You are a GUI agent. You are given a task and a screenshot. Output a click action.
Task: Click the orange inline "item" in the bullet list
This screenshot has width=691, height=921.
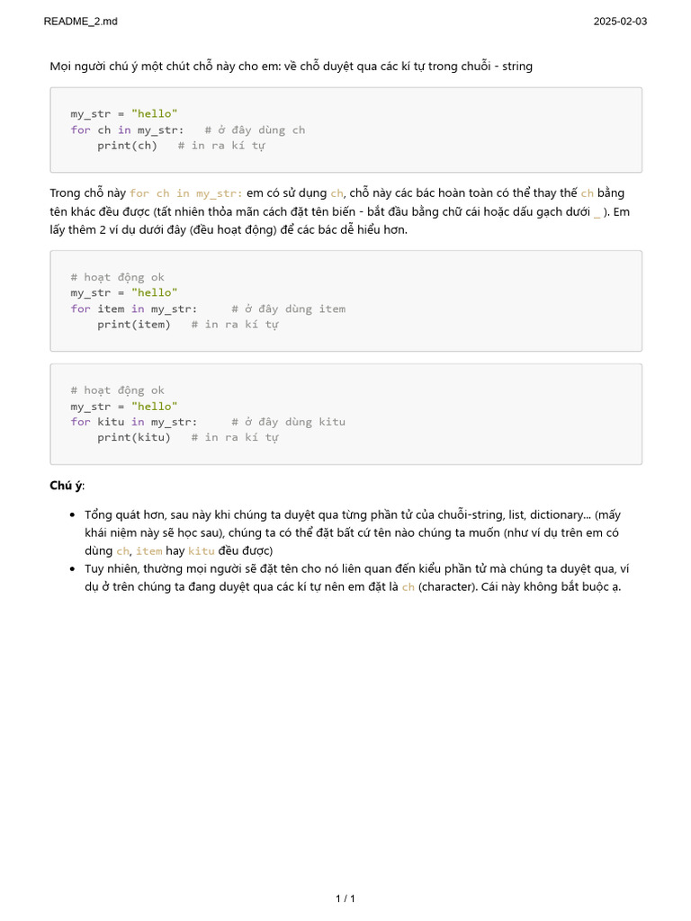tap(148, 550)
